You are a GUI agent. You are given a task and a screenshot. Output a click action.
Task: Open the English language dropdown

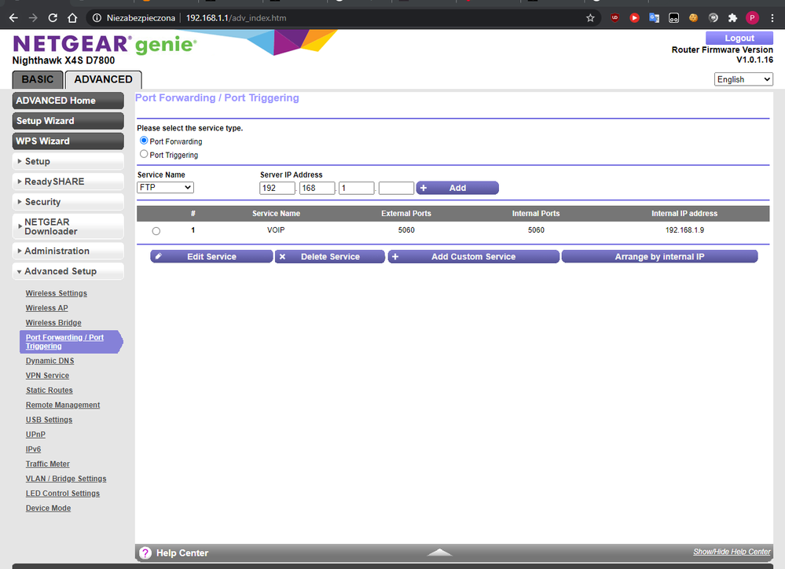click(743, 79)
